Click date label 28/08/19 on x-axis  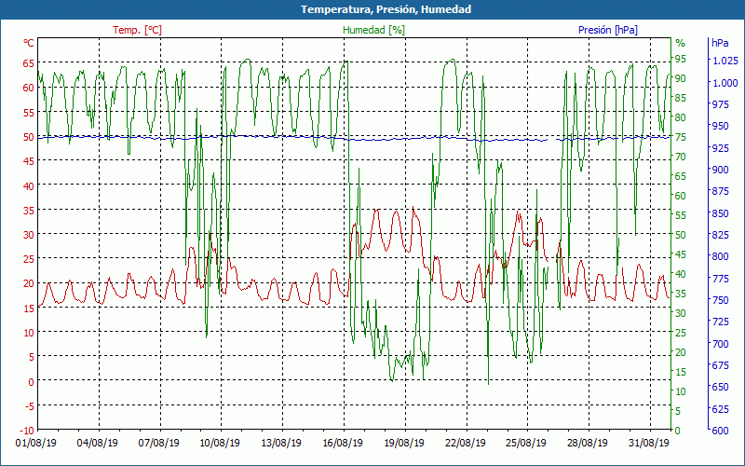click(588, 443)
